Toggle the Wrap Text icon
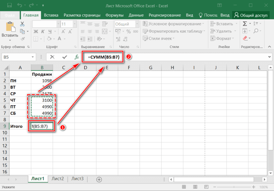 pos(105,24)
